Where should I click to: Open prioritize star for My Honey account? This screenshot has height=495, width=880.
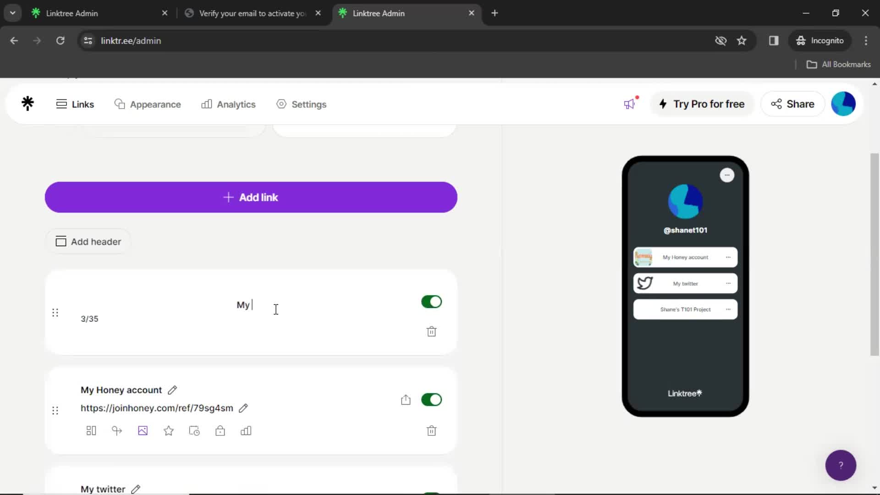169,431
